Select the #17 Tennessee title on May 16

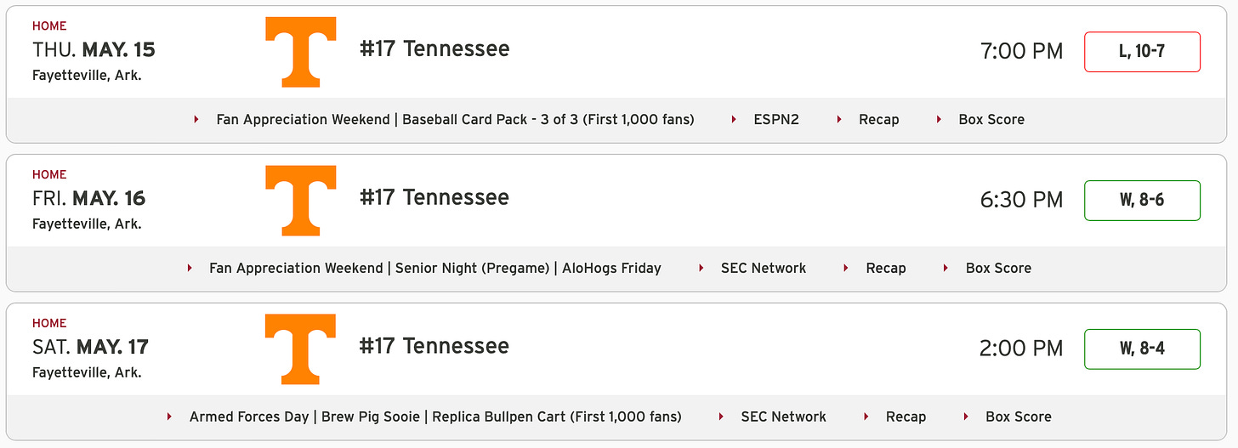coord(434,197)
